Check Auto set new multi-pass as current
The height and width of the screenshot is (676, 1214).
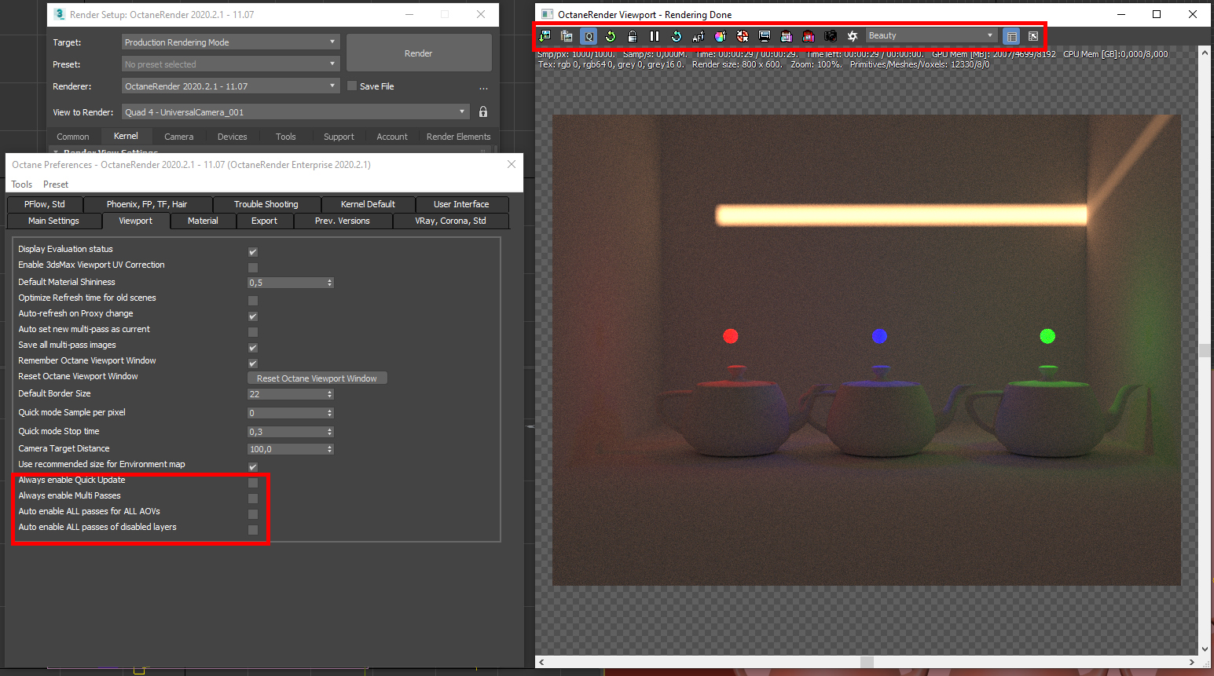253,332
